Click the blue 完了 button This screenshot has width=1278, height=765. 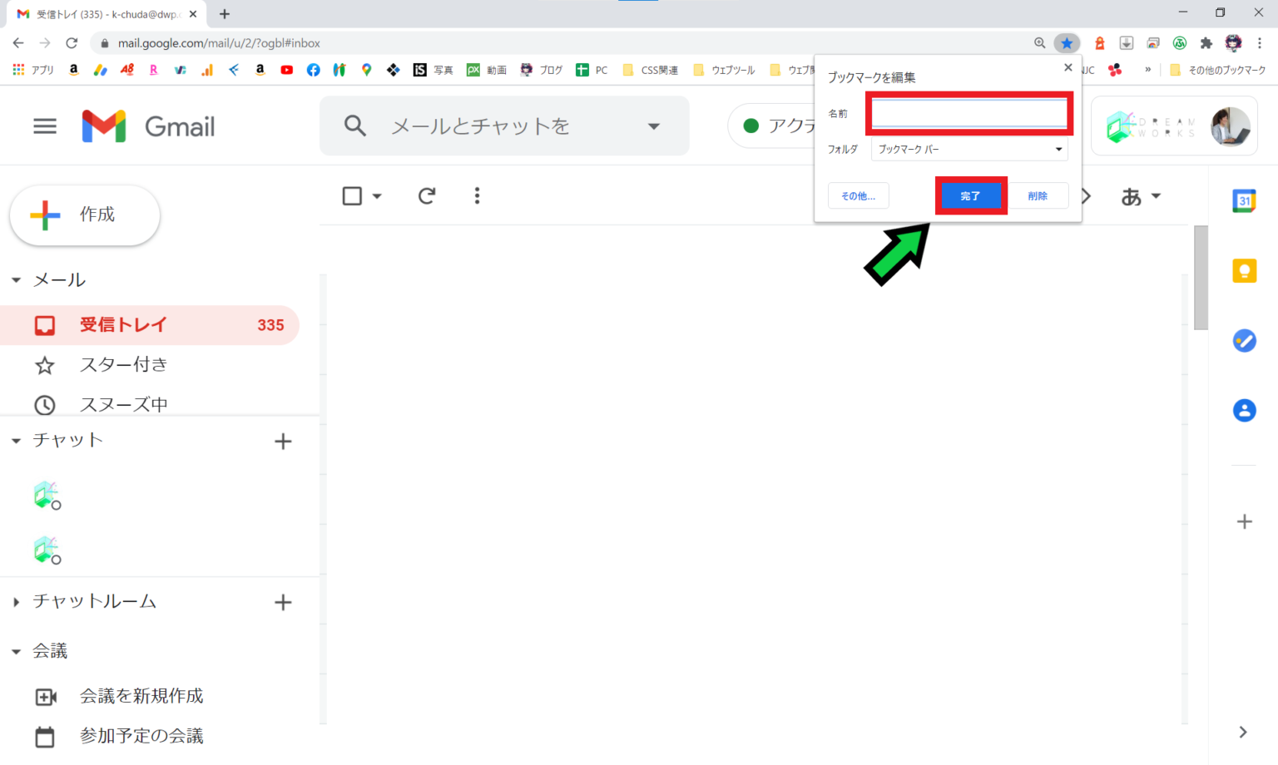point(970,196)
